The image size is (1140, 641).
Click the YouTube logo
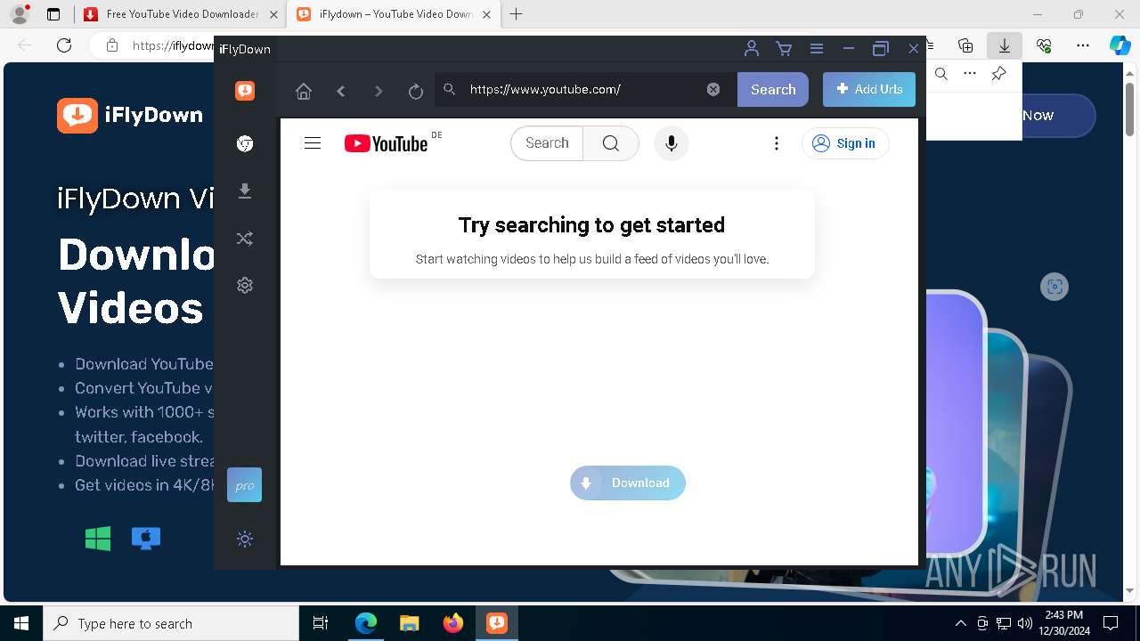386,143
